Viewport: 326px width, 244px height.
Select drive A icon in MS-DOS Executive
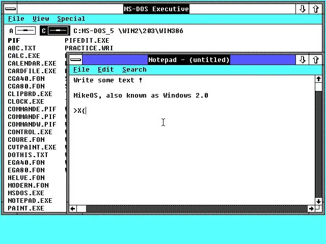[x=22, y=30]
